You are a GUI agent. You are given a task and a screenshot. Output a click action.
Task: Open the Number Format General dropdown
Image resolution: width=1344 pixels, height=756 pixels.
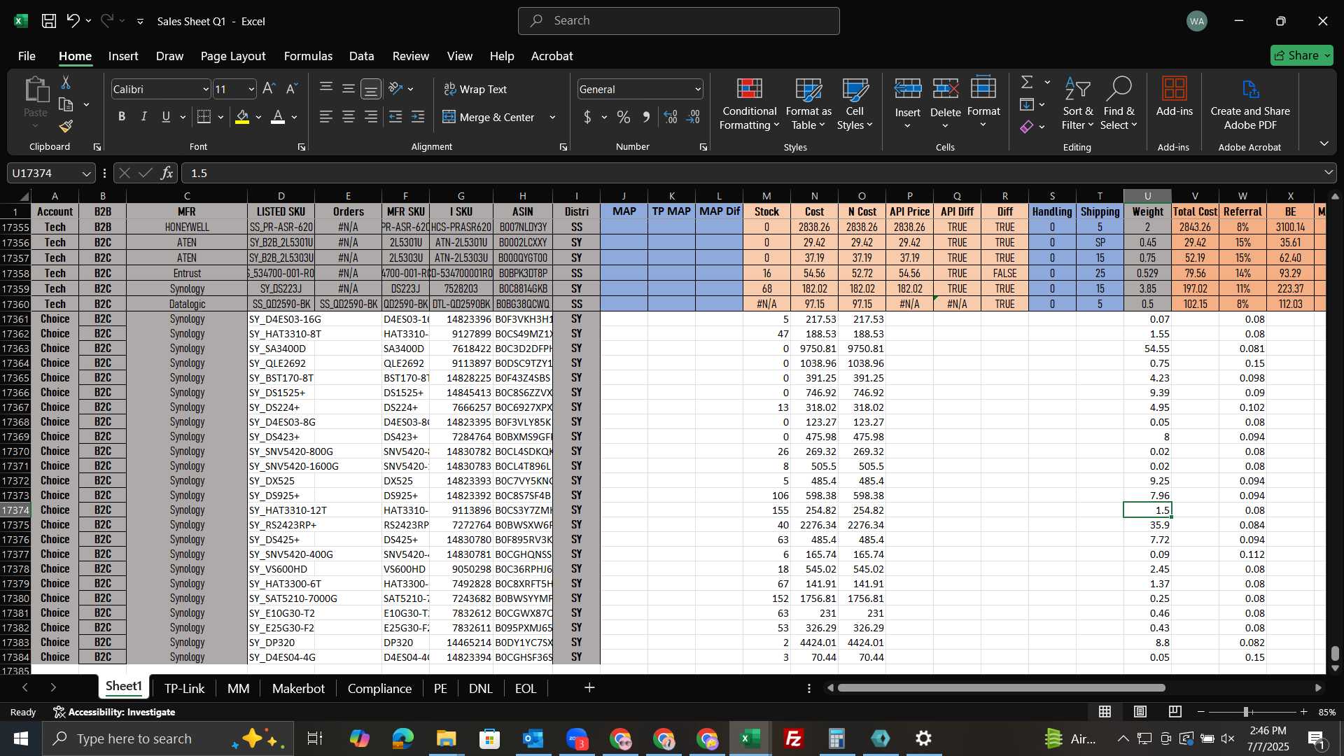click(698, 90)
